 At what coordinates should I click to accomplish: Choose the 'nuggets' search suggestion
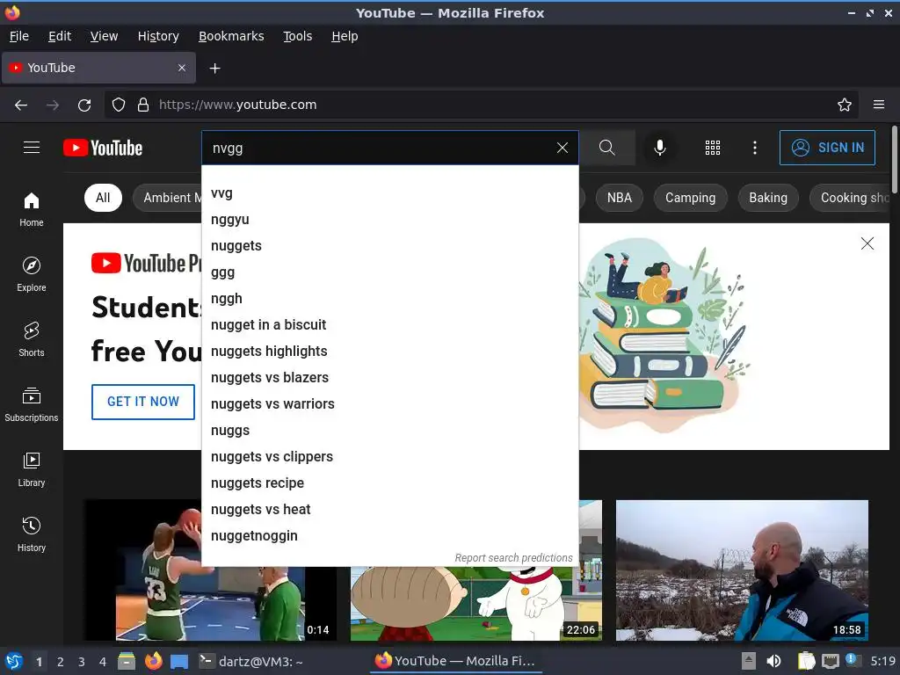(389, 246)
